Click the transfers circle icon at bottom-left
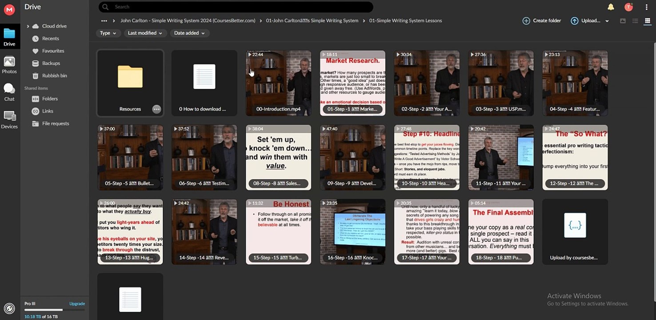Screen dimensions: 656x320 click(x=9, y=308)
